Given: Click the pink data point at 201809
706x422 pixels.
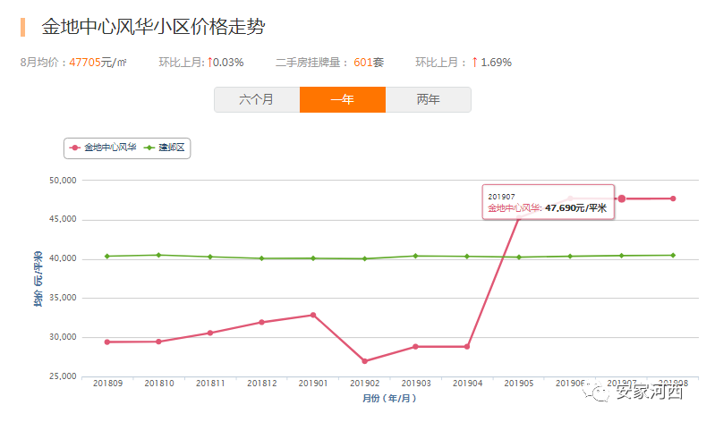Looking at the screenshot, I should pyautogui.click(x=107, y=342).
